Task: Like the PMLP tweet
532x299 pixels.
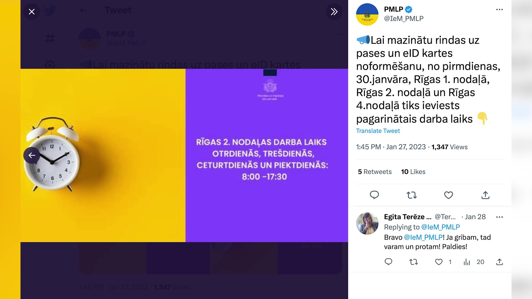Action: 448,195
